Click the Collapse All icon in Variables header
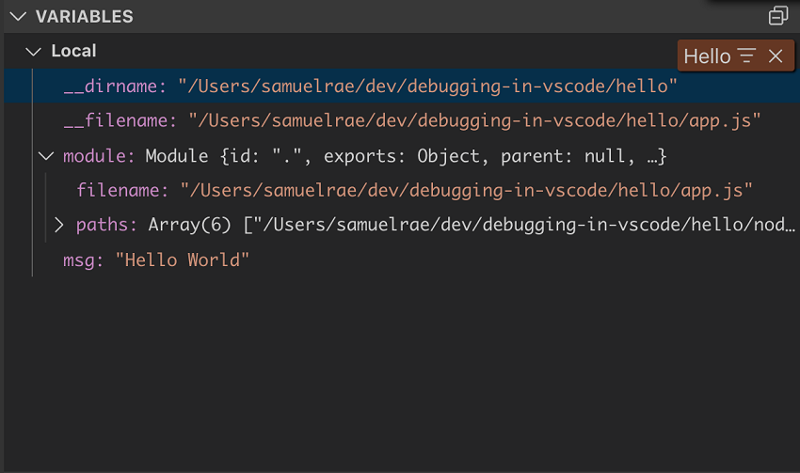 point(778,16)
